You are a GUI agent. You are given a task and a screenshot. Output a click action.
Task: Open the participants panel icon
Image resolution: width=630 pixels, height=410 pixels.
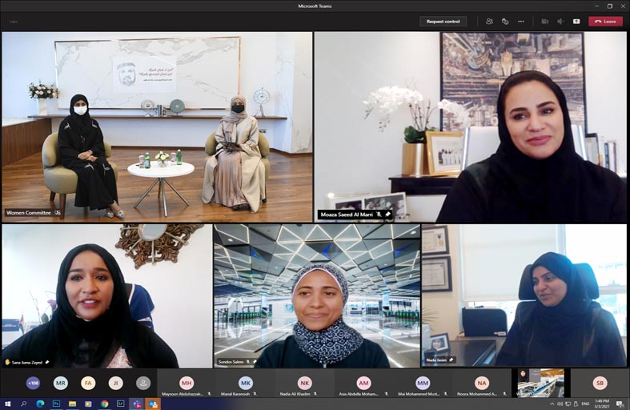489,22
